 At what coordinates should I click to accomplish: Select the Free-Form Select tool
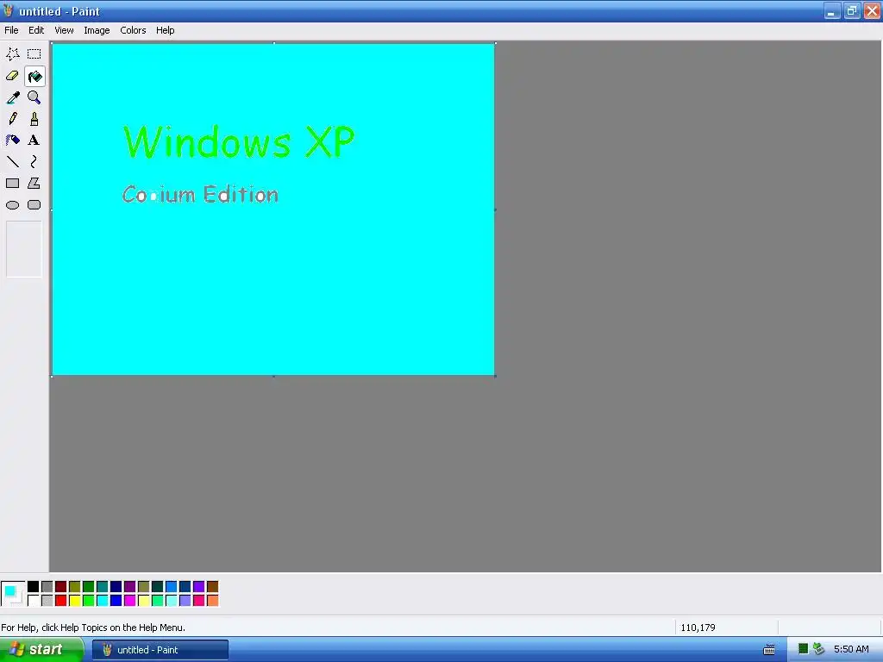point(12,54)
